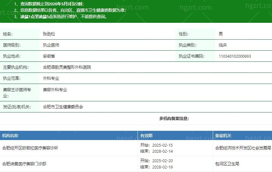Select the 临床 value

point(223,45)
